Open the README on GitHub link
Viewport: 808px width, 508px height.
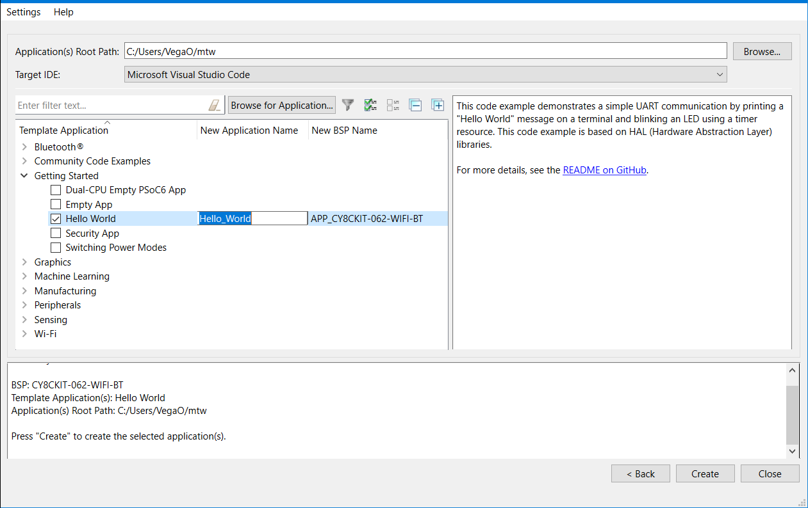[604, 170]
